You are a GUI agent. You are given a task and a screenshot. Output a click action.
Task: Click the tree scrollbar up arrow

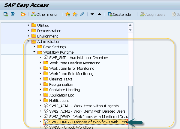click(x=130, y=25)
